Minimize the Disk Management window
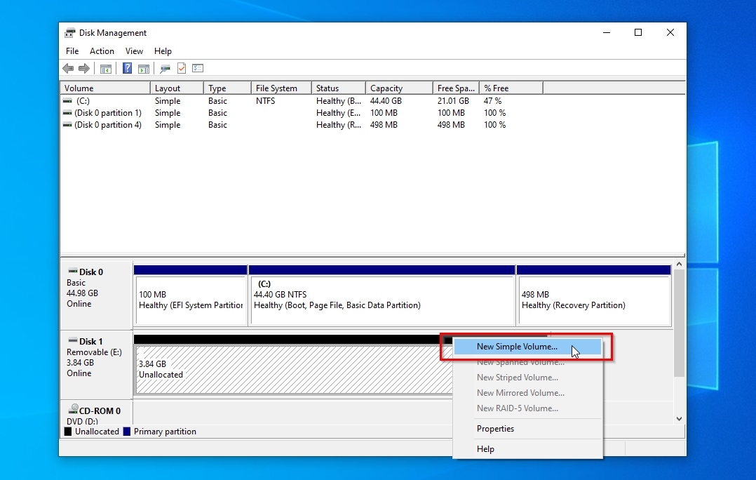The height and width of the screenshot is (480, 756). tap(607, 32)
